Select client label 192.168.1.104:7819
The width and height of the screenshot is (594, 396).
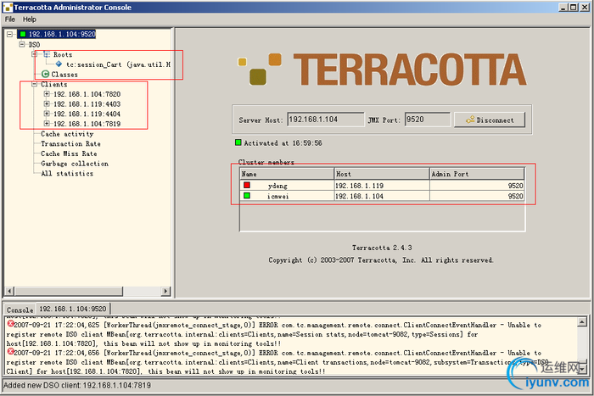pyautogui.click(x=87, y=124)
